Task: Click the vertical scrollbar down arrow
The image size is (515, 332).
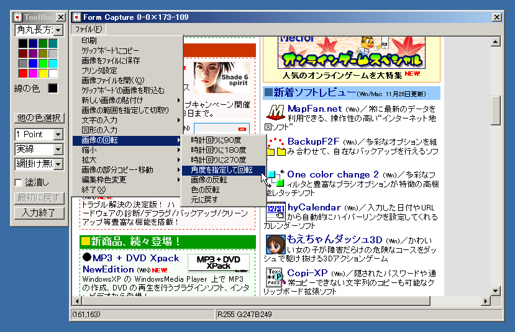Action: [x=496, y=290]
